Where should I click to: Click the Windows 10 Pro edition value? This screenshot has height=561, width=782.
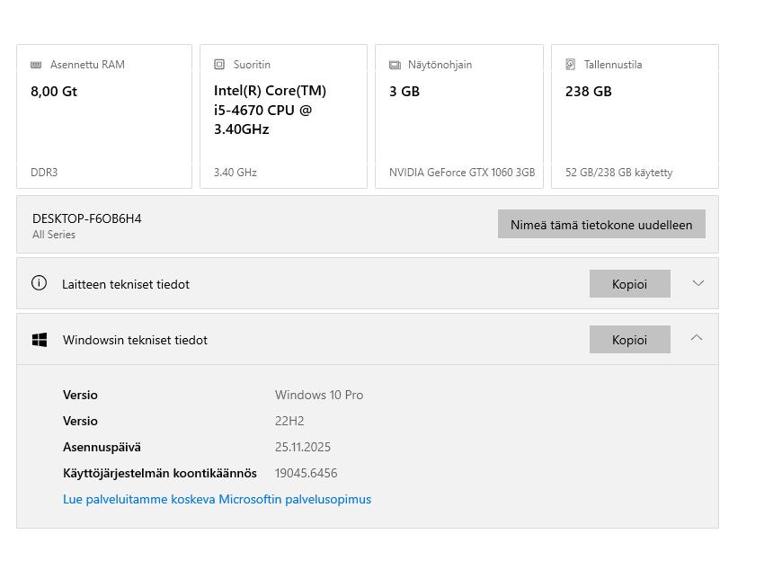pos(319,395)
